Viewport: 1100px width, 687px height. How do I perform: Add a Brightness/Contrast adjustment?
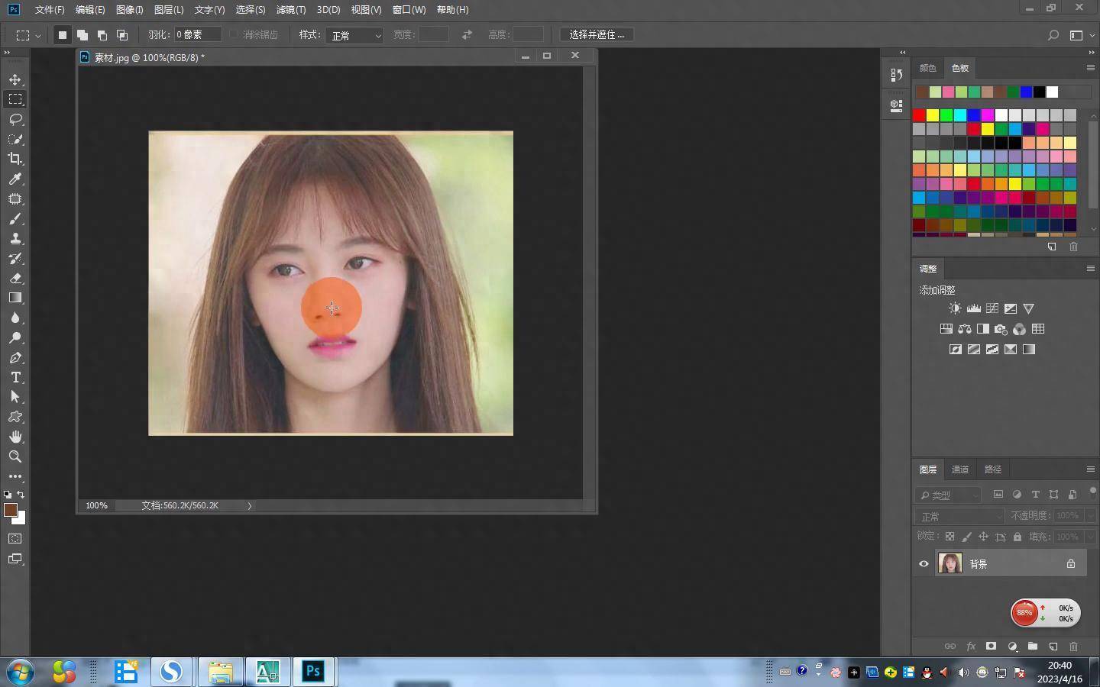pos(955,308)
